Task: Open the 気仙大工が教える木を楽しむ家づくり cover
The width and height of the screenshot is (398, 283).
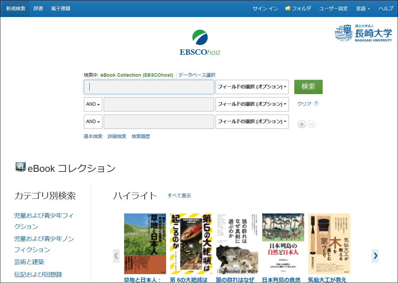Action: (x=329, y=244)
